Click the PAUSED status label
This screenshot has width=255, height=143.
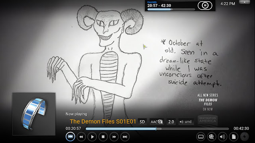152,2
